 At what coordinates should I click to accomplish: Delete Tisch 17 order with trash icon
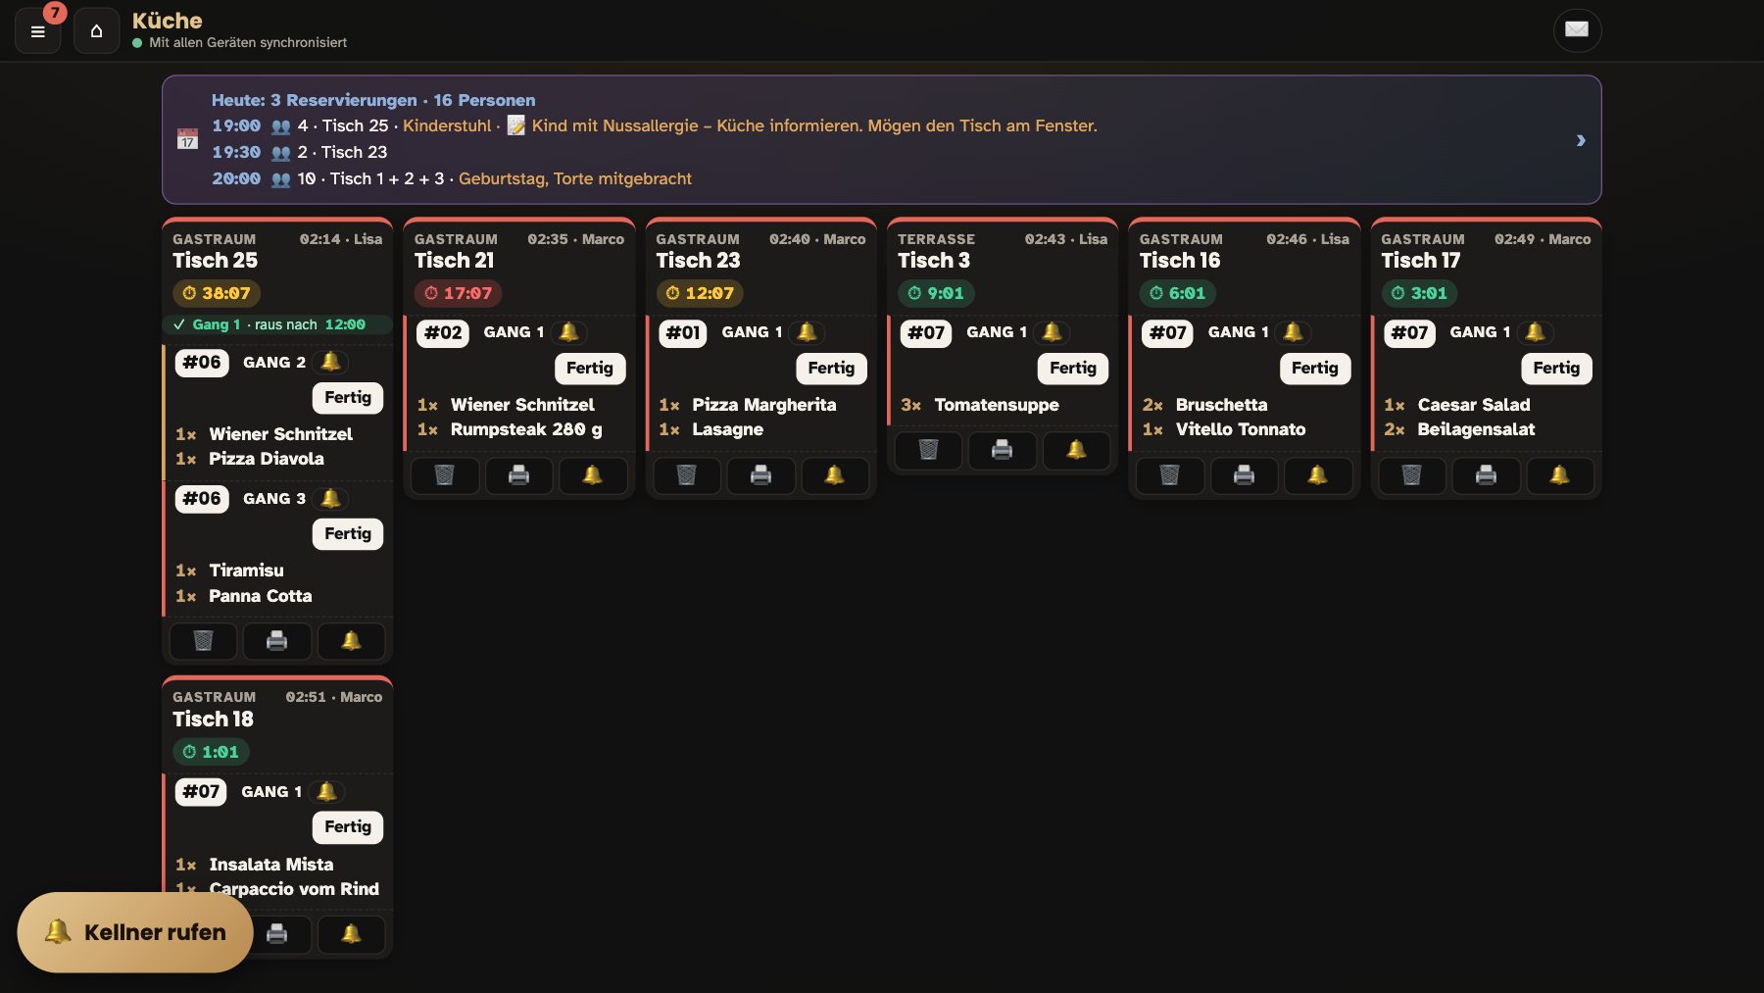point(1411,475)
